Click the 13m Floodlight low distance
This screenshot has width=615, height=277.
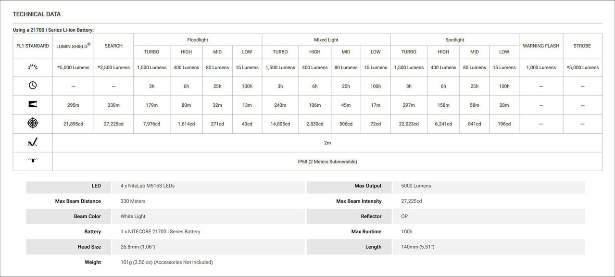pyautogui.click(x=247, y=105)
